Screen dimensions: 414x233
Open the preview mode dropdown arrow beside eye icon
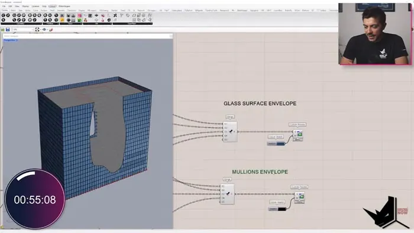[x=47, y=30]
